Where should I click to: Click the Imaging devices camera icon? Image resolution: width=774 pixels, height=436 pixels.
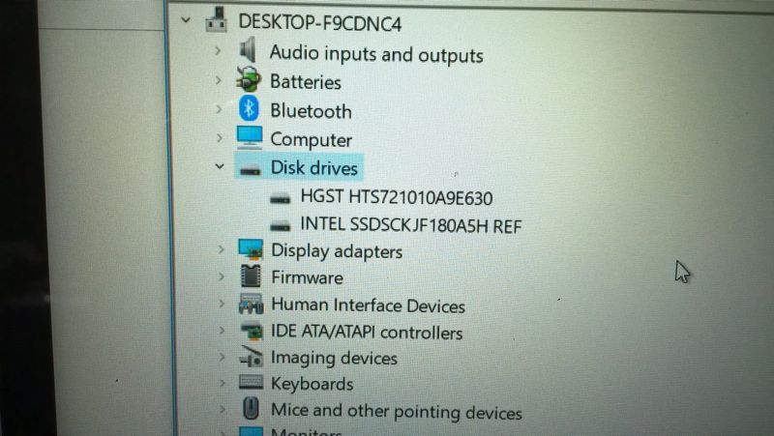click(251, 356)
